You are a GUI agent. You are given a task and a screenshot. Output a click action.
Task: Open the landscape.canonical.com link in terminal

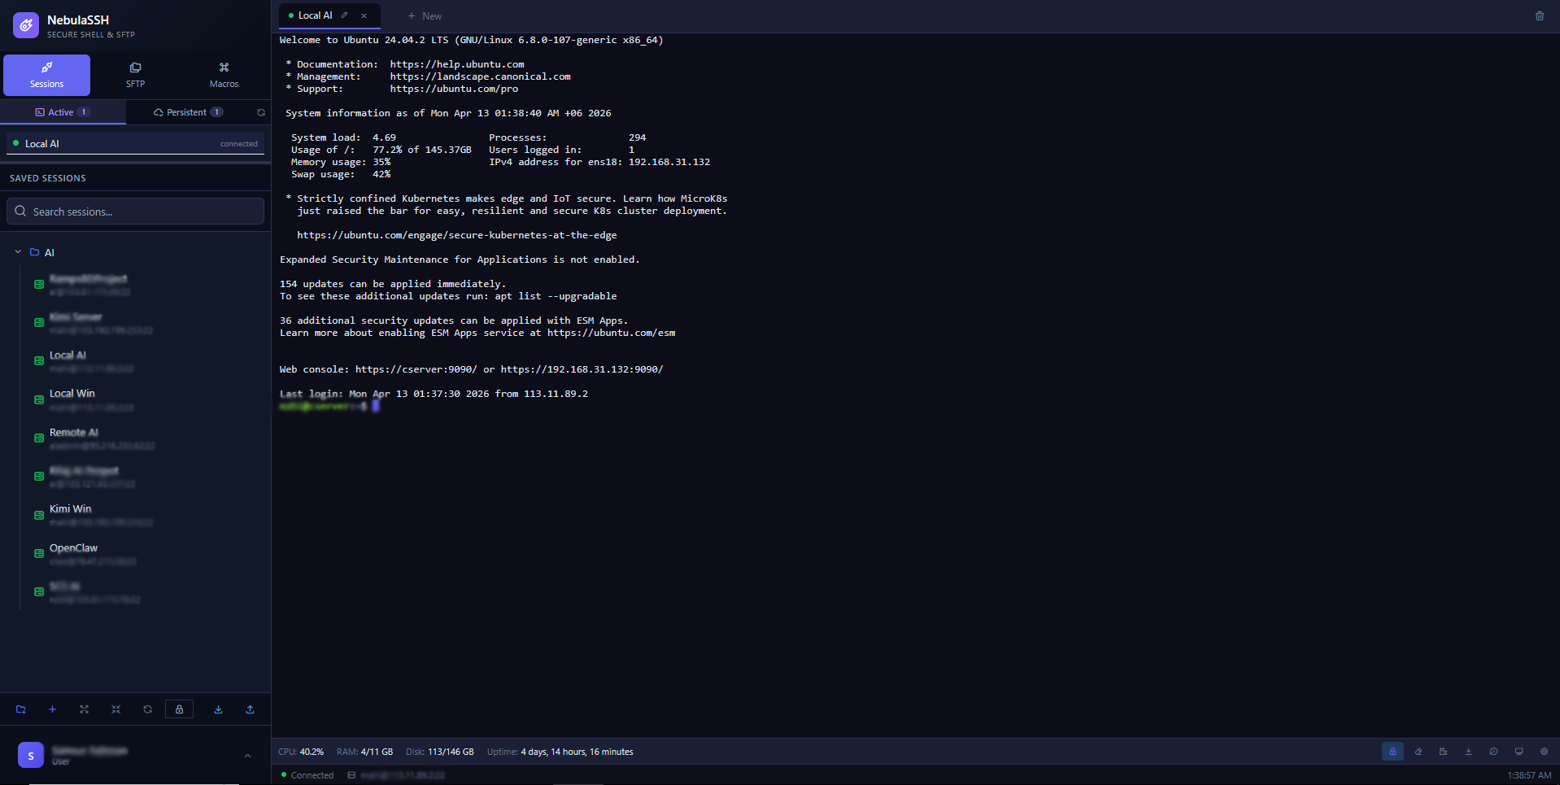[480, 76]
